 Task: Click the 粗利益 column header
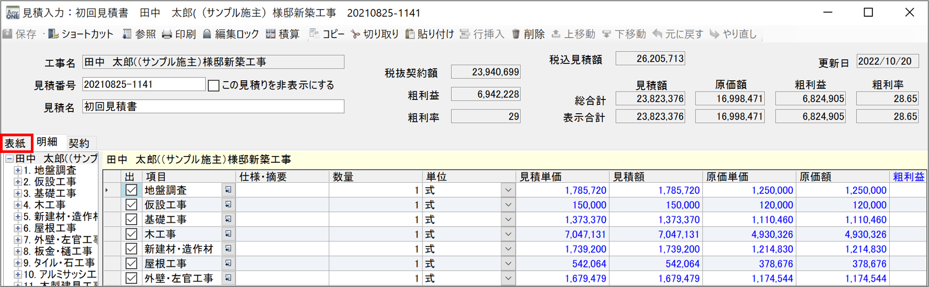click(x=908, y=177)
